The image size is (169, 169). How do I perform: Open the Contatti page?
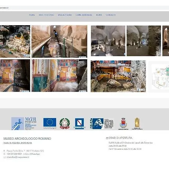(110, 15)
